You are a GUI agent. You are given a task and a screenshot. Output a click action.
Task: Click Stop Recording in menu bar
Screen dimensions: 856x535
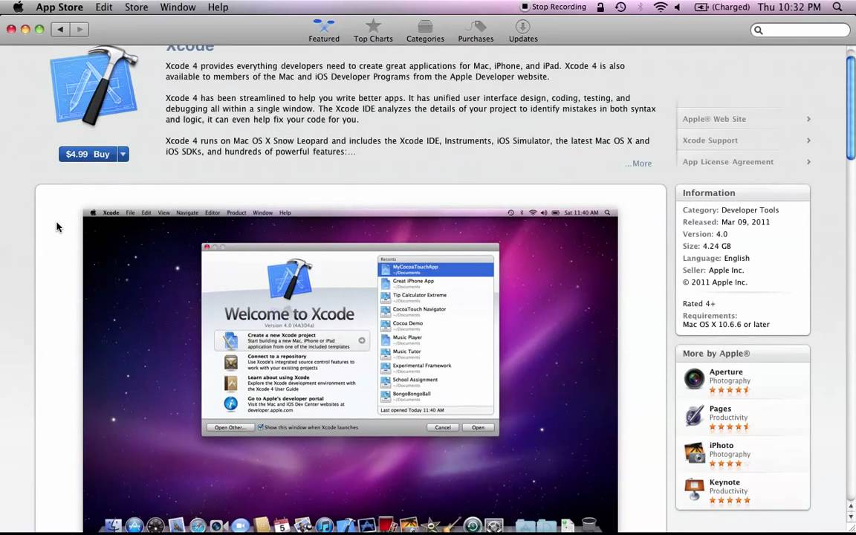coord(553,7)
